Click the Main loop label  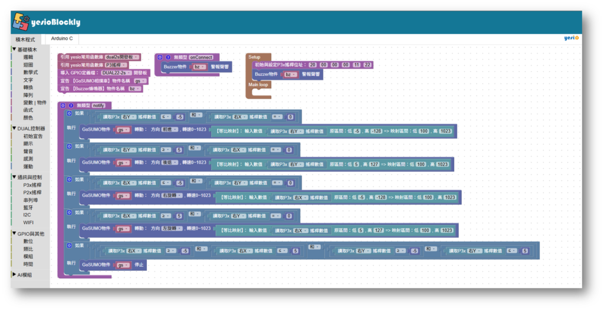258,85
